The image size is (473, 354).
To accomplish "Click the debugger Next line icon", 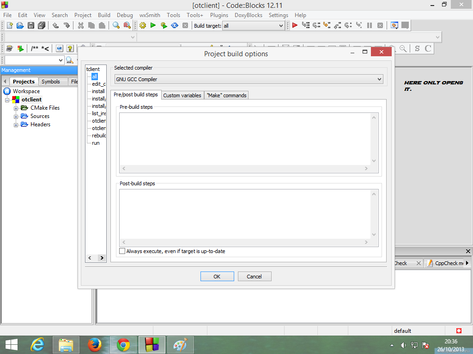I will tap(316, 26).
